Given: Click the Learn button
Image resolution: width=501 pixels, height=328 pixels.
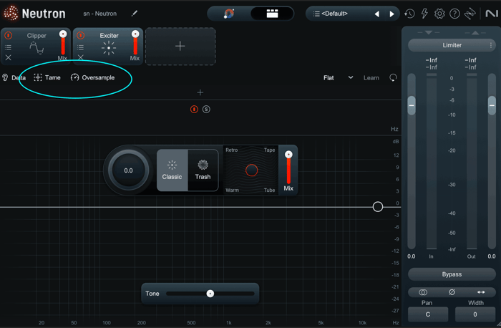Looking at the screenshot, I should pyautogui.click(x=371, y=77).
